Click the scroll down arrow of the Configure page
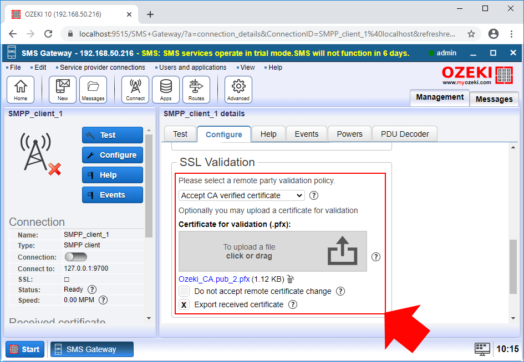Image resolution: width=524 pixels, height=362 pixels. tap(513, 318)
